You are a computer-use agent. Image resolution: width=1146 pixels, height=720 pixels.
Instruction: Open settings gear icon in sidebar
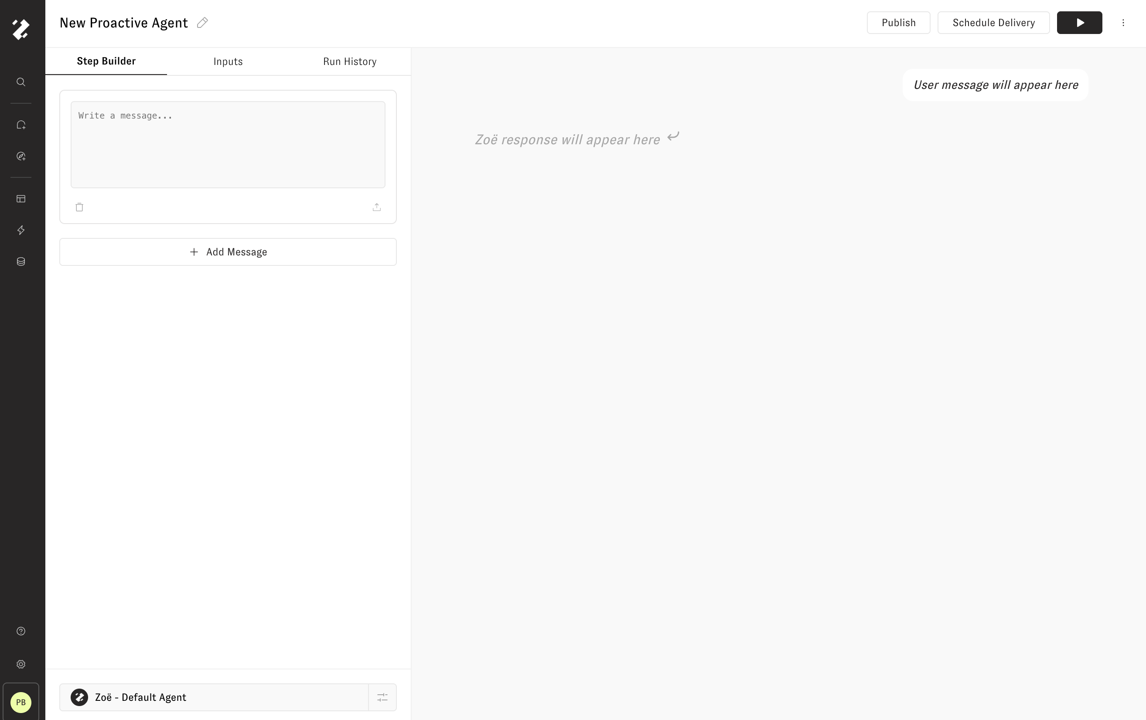point(21,664)
